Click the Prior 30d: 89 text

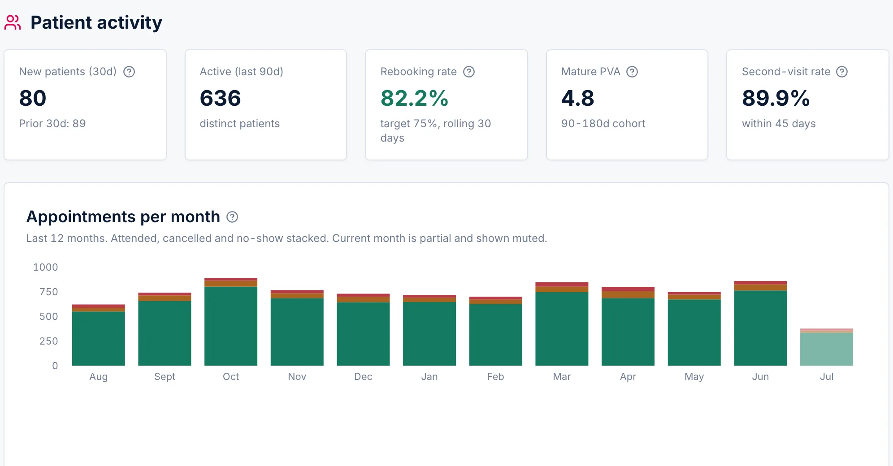tap(52, 124)
